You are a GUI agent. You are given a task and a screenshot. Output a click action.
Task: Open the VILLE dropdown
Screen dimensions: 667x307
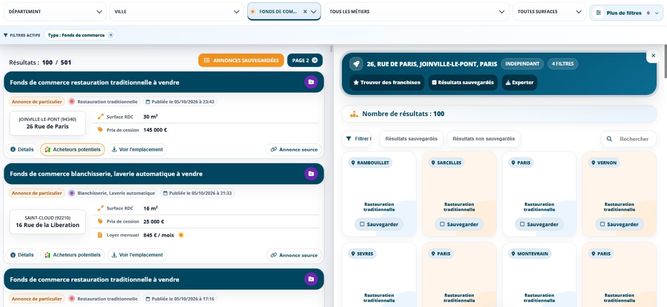pyautogui.click(x=177, y=12)
